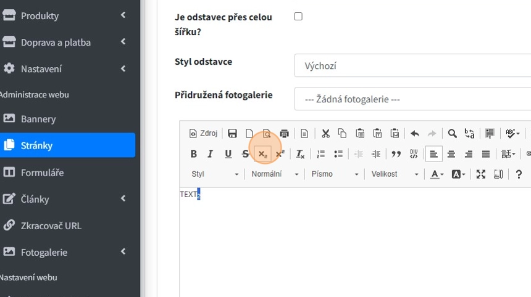Click the Zdroj source button
This screenshot has width=531, height=297.
tap(203, 133)
